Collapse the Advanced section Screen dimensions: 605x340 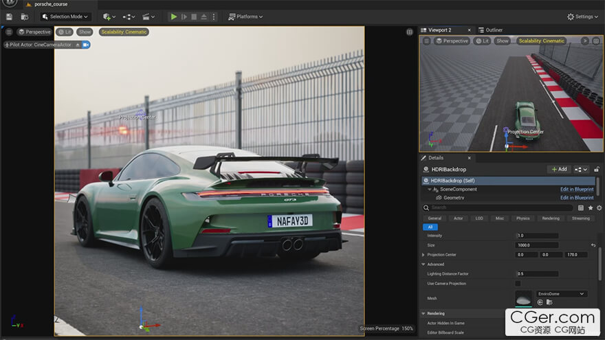[423, 264]
